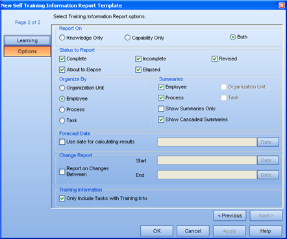Toggle the Employee summaries checkbox
The width and height of the screenshot is (287, 239).
click(x=161, y=87)
